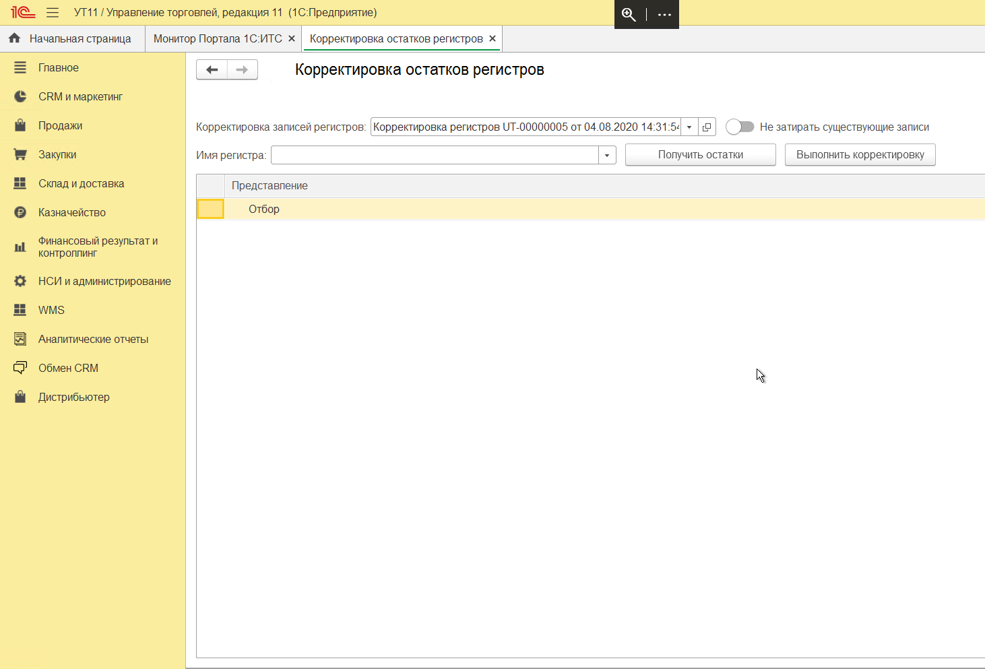Click the Представление column header
Viewport: 985px width, 669px height.
(269, 185)
